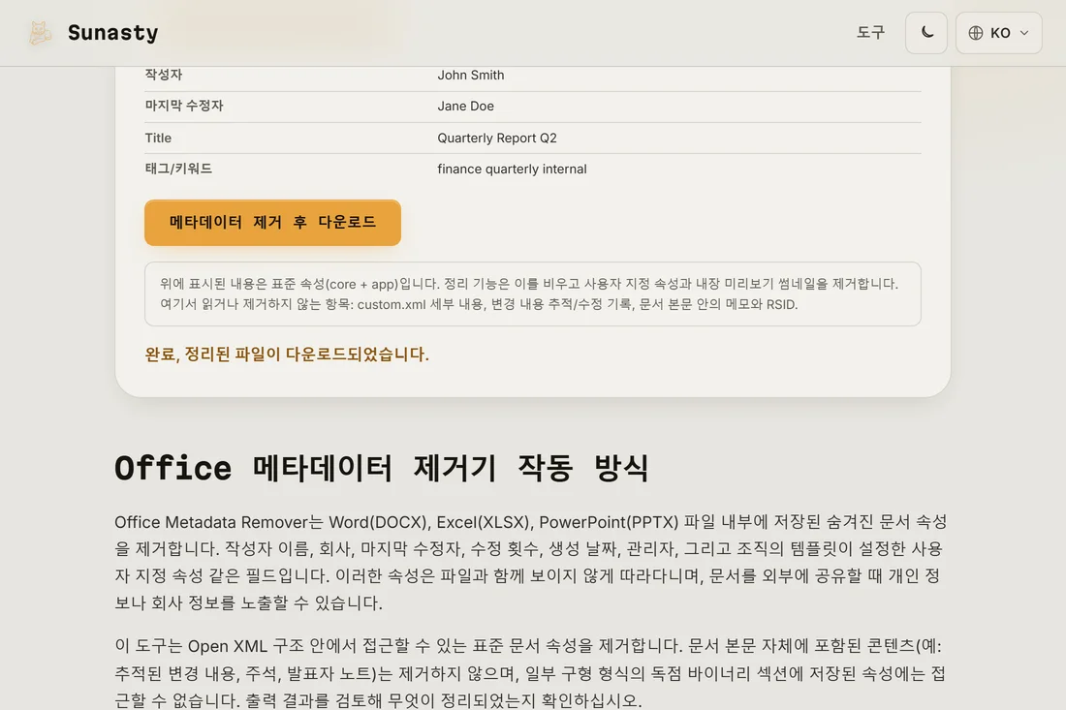Open the Sunasty home link text
Screen dimensions: 1066x710
112,33
